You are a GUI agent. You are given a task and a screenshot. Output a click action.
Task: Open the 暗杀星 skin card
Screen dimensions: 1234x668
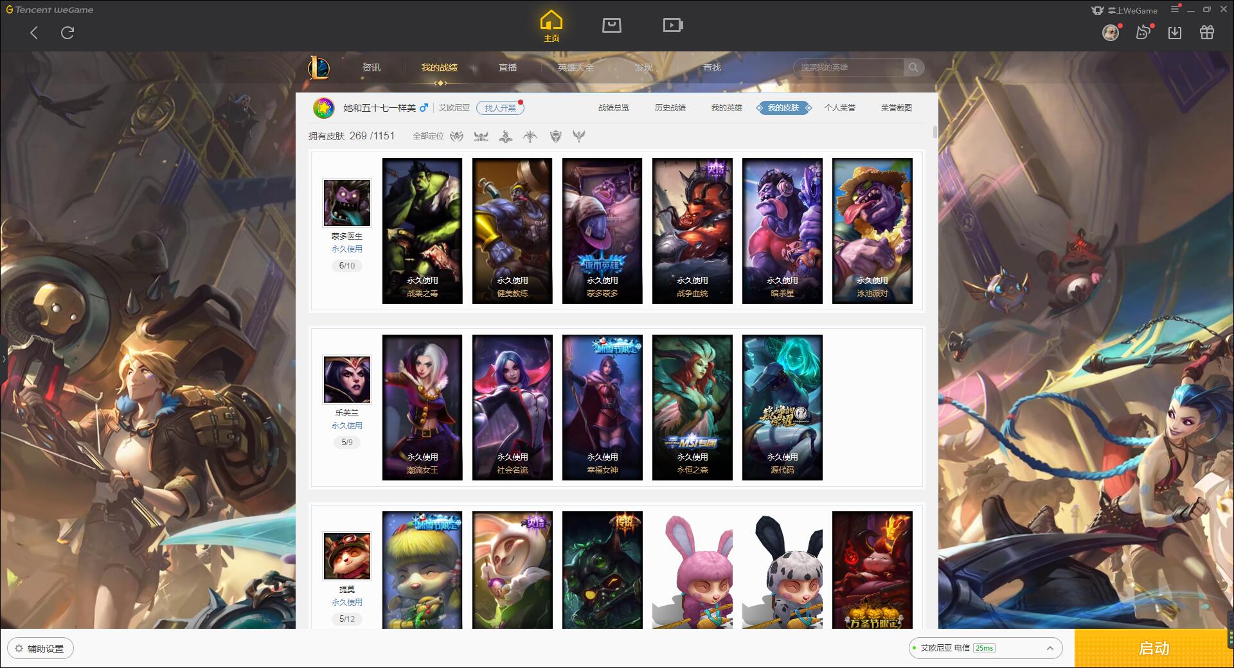(x=782, y=231)
